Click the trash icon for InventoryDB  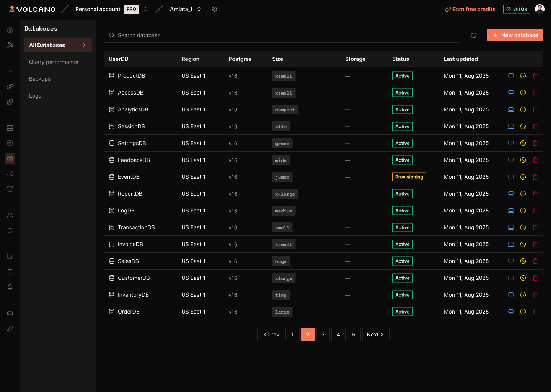coord(535,295)
